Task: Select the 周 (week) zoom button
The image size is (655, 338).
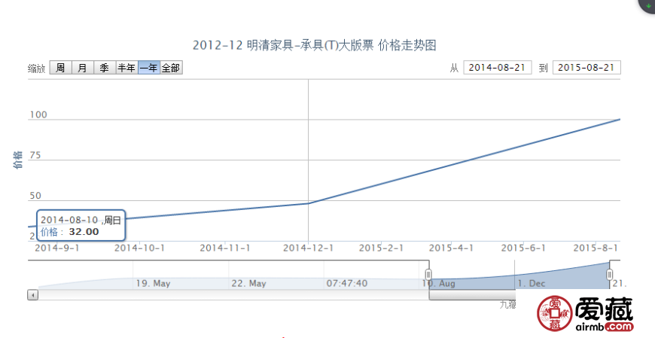Action: point(60,68)
